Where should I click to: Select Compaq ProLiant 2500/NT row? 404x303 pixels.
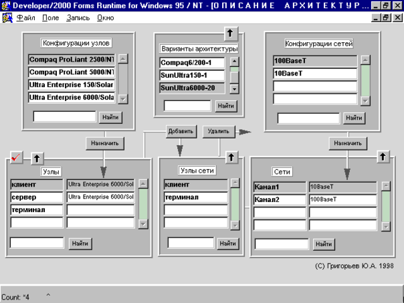click(72, 60)
